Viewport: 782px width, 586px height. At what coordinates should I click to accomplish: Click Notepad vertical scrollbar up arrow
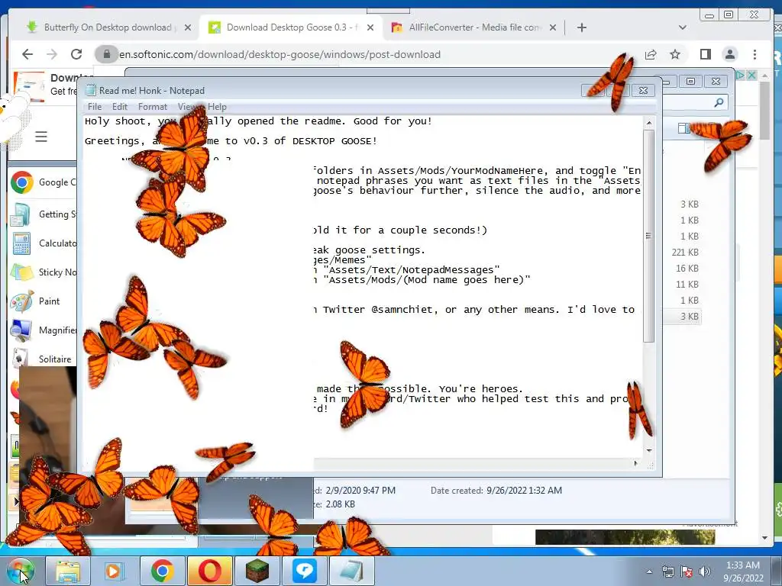649,123
